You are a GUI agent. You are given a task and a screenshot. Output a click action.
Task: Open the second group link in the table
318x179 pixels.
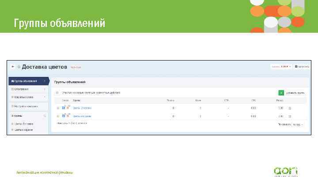(x=82, y=116)
